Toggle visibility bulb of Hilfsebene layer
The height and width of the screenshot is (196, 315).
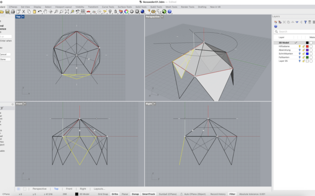299,46
